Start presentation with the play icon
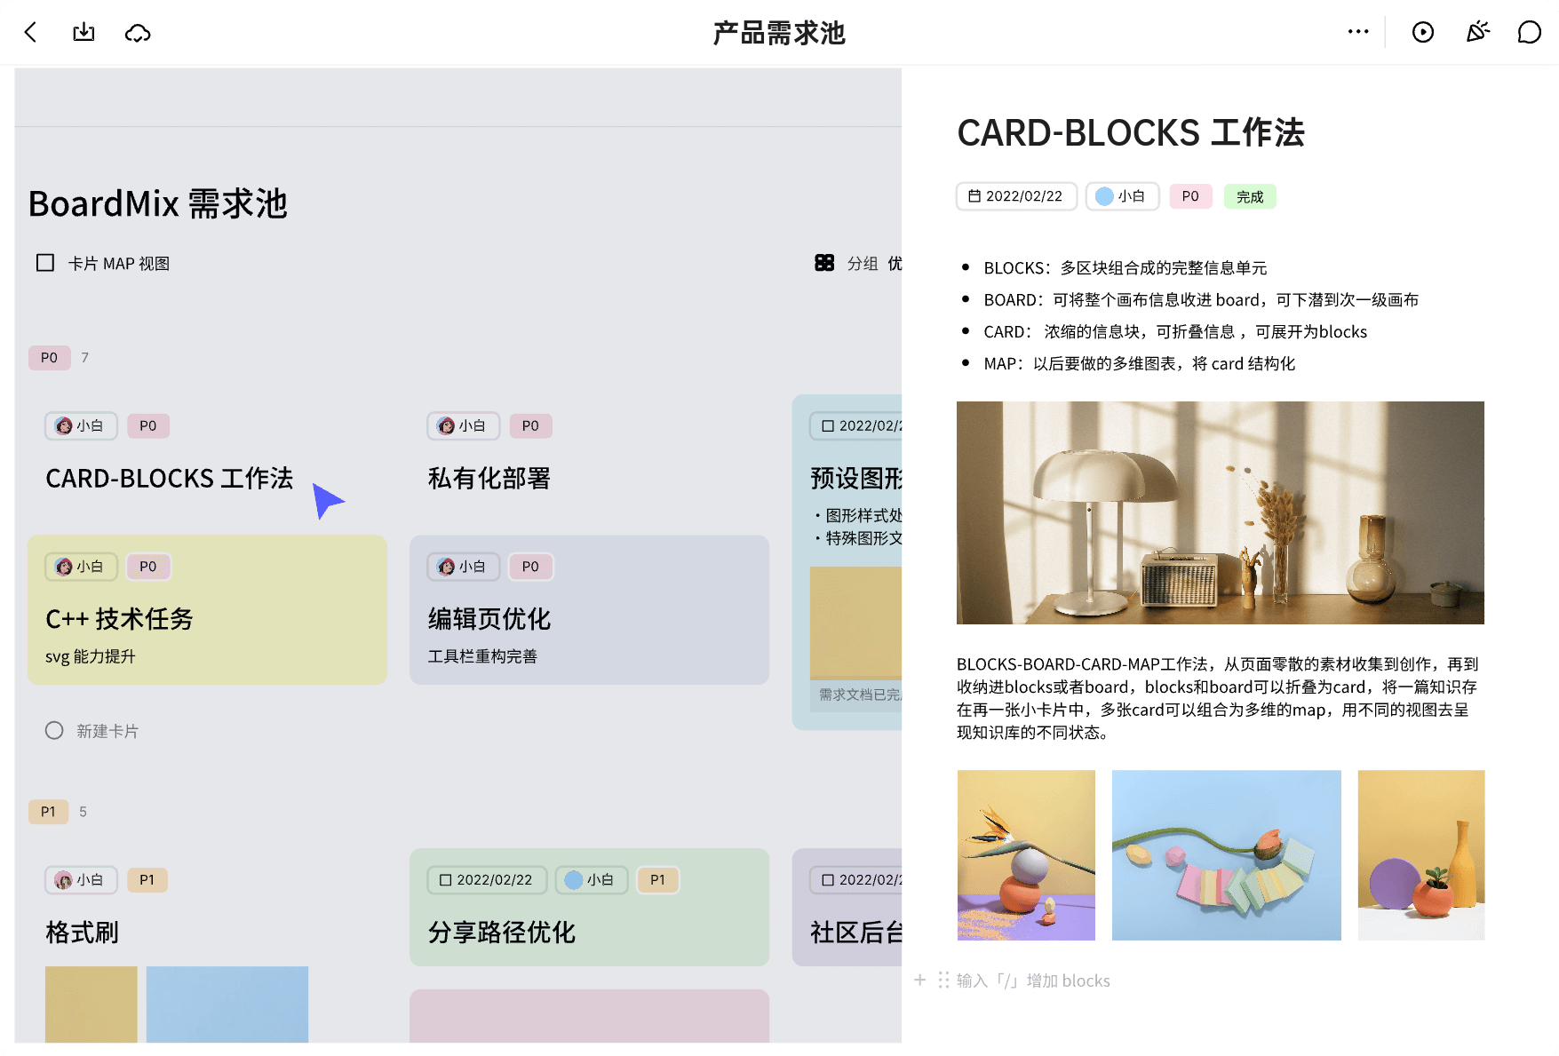 tap(1422, 33)
